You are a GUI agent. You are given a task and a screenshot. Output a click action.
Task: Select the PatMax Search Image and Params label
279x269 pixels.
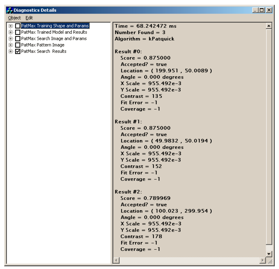tap(54, 39)
